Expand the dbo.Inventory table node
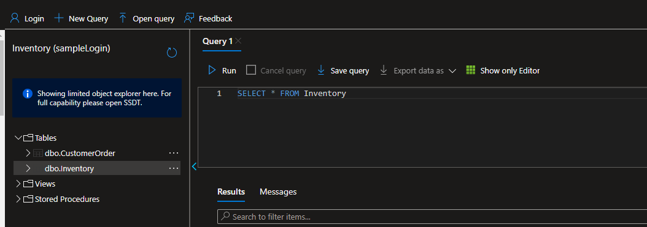The image size is (647, 227). 28,168
